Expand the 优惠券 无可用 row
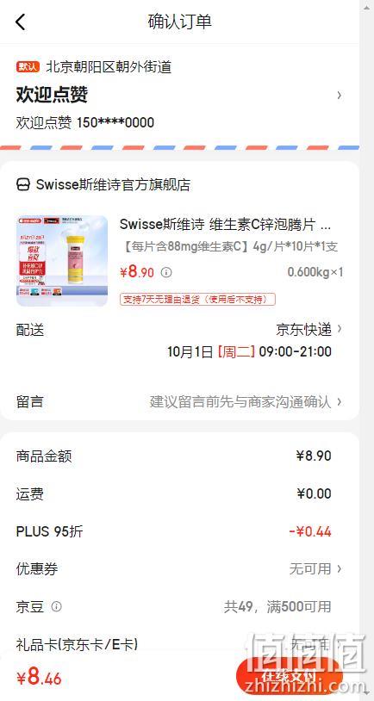Image resolution: width=374 pixels, height=701 pixels. coord(179,569)
